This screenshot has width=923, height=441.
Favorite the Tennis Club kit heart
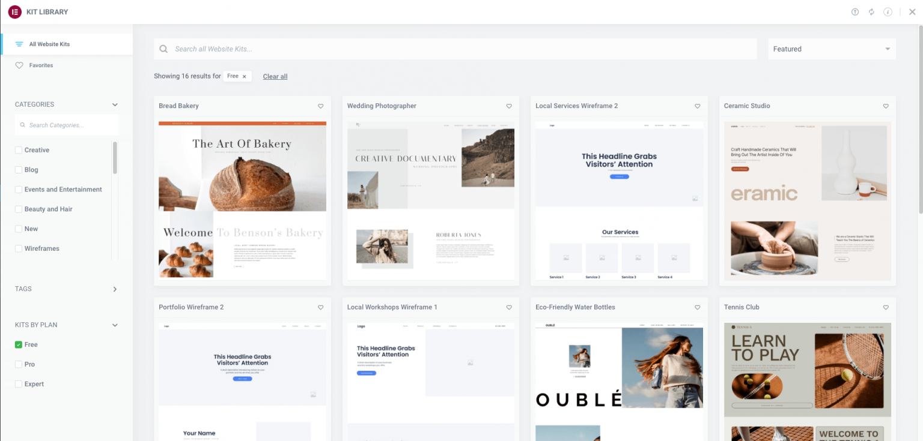[886, 307]
